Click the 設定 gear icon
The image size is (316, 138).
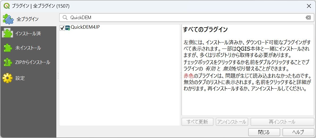[x=7, y=78]
